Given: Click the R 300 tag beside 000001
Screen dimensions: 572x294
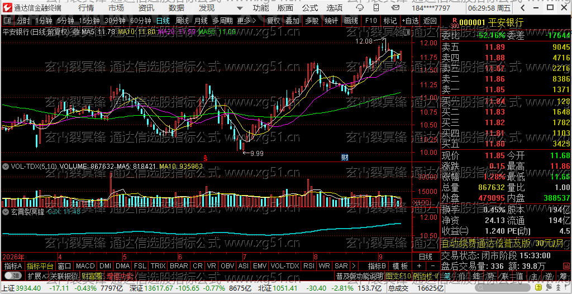Looking at the screenshot, I should click(454, 23).
